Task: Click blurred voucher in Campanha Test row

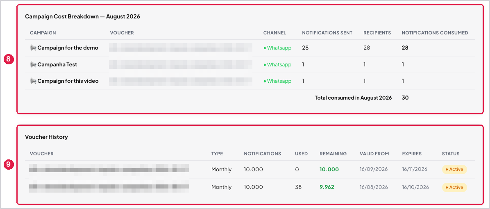Action: tap(181, 65)
